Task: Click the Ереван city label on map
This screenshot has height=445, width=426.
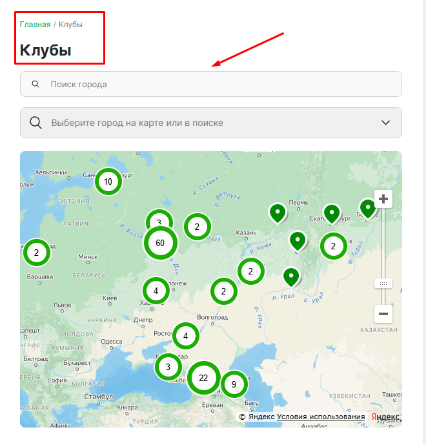Action: click(x=212, y=405)
